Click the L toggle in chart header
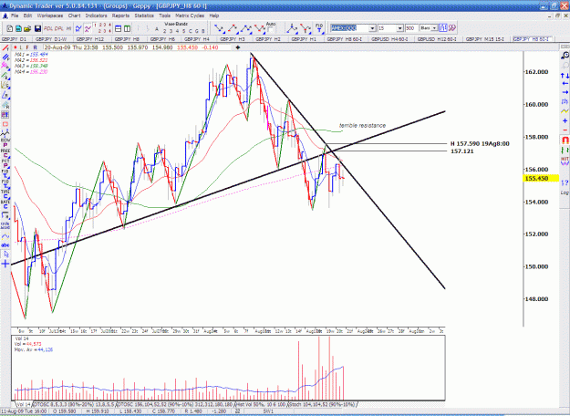Image resolution: width=570 pixels, height=416 pixels. click(x=21, y=47)
